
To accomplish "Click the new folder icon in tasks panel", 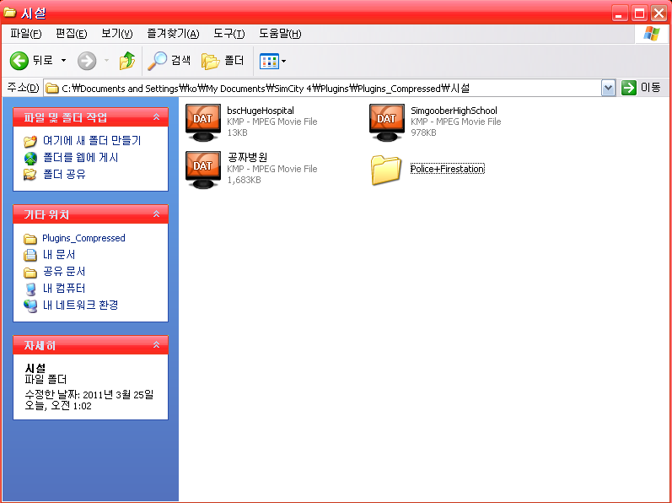I will [30, 141].
